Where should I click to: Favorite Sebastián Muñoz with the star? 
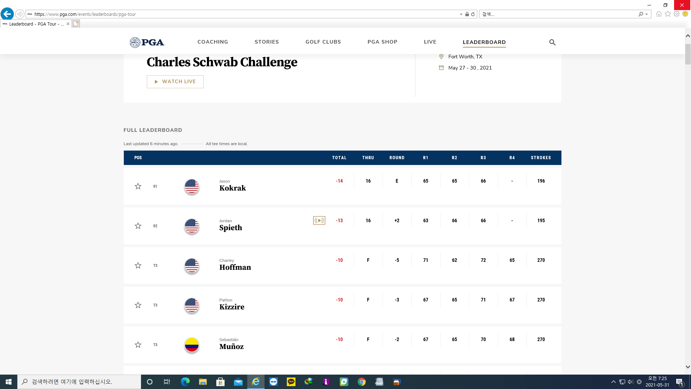[138, 345]
